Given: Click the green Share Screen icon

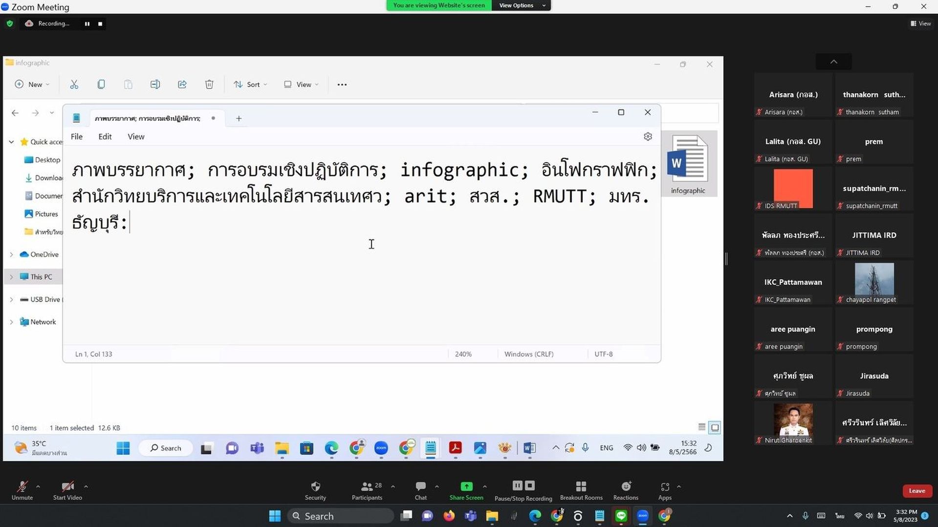Looking at the screenshot, I should pyautogui.click(x=466, y=486).
